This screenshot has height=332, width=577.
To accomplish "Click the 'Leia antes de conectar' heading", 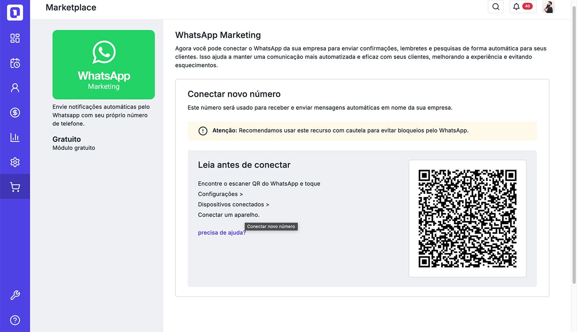I will pos(244,165).
